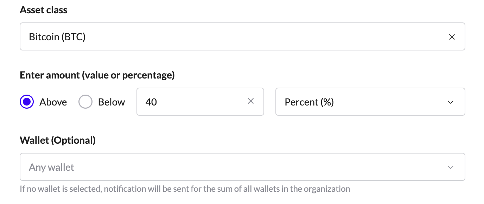This screenshot has width=484, height=204.
Task: Clear the Bitcoin (BTC) asset class selection
Action: (452, 37)
